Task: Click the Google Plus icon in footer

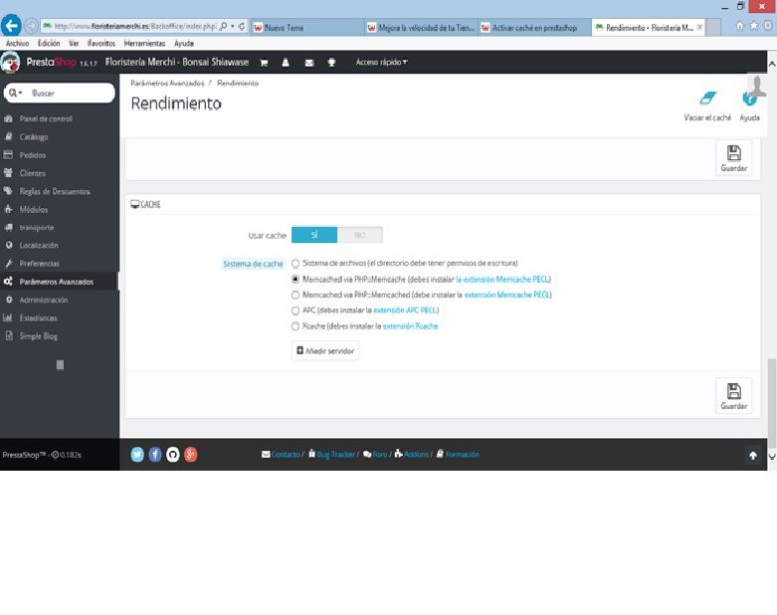Action: coord(191,455)
